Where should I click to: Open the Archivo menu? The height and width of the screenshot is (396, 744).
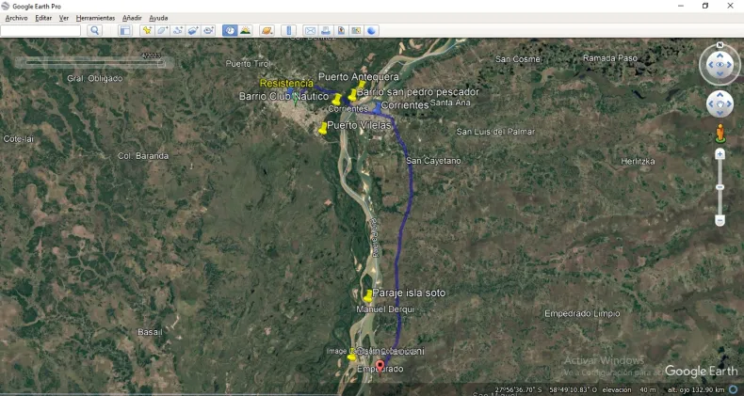coord(18,18)
